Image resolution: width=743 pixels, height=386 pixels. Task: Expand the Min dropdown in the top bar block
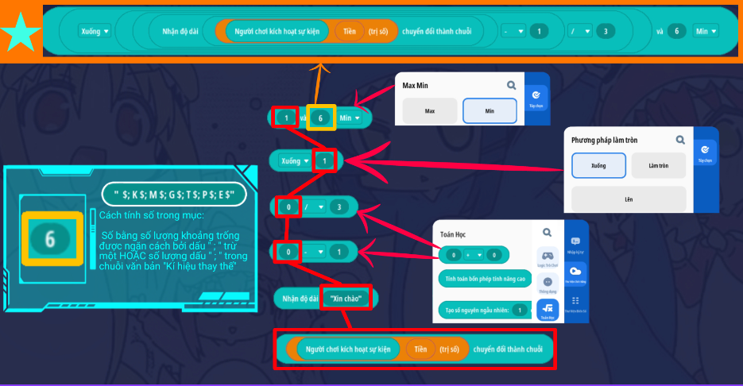(705, 31)
